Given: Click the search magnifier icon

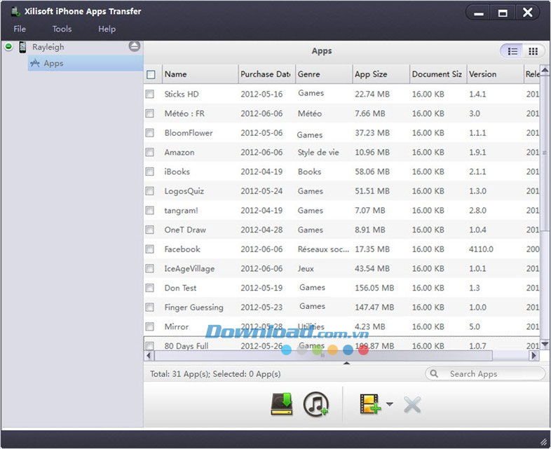Looking at the screenshot, I should tap(434, 373).
